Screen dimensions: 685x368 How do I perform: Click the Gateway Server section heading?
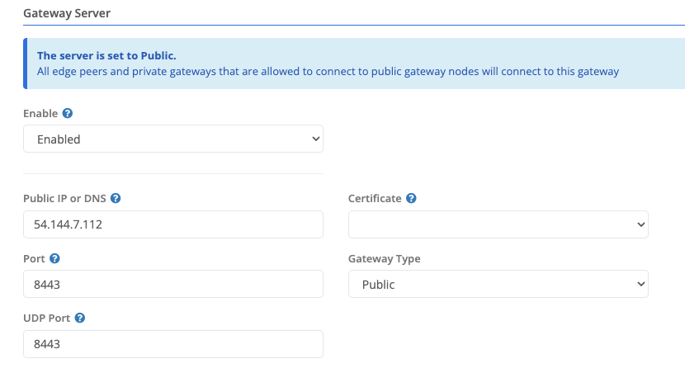(67, 14)
